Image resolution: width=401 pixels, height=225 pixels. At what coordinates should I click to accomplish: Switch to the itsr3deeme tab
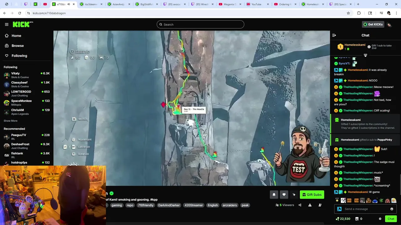[91, 4]
